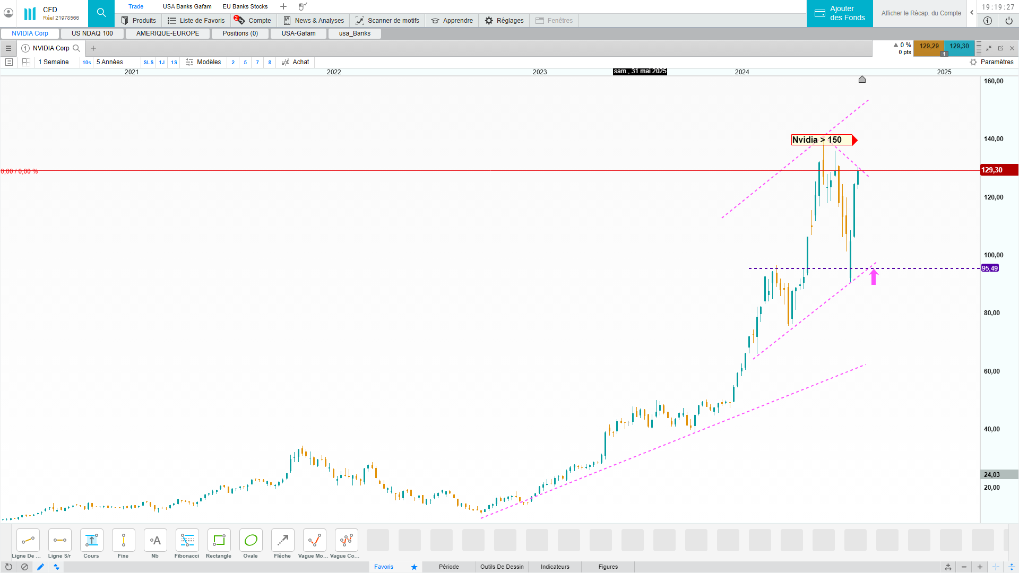Click Afficher le Récap. du Compte

click(921, 13)
